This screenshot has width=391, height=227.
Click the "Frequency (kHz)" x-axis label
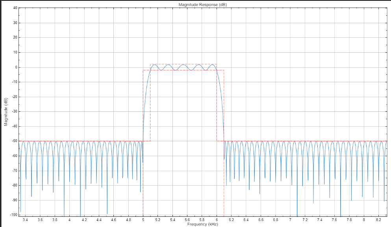[x=203, y=224]
